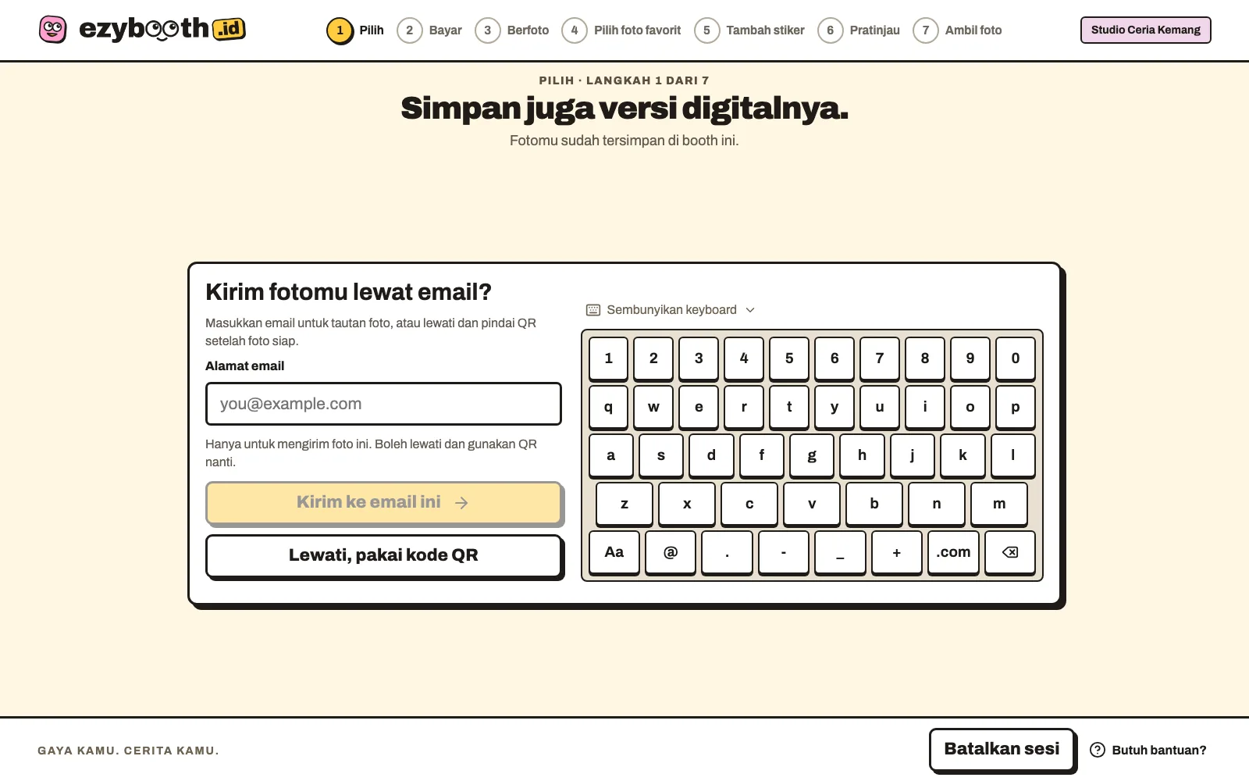Tap the number 5 key

point(789,358)
